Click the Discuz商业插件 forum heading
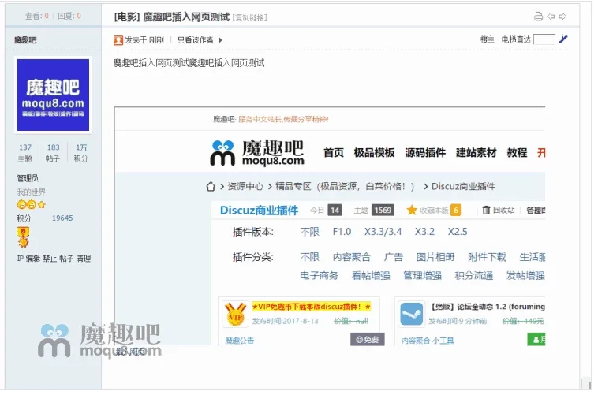Viewport: 598px width, 395px height. pyautogui.click(x=260, y=210)
